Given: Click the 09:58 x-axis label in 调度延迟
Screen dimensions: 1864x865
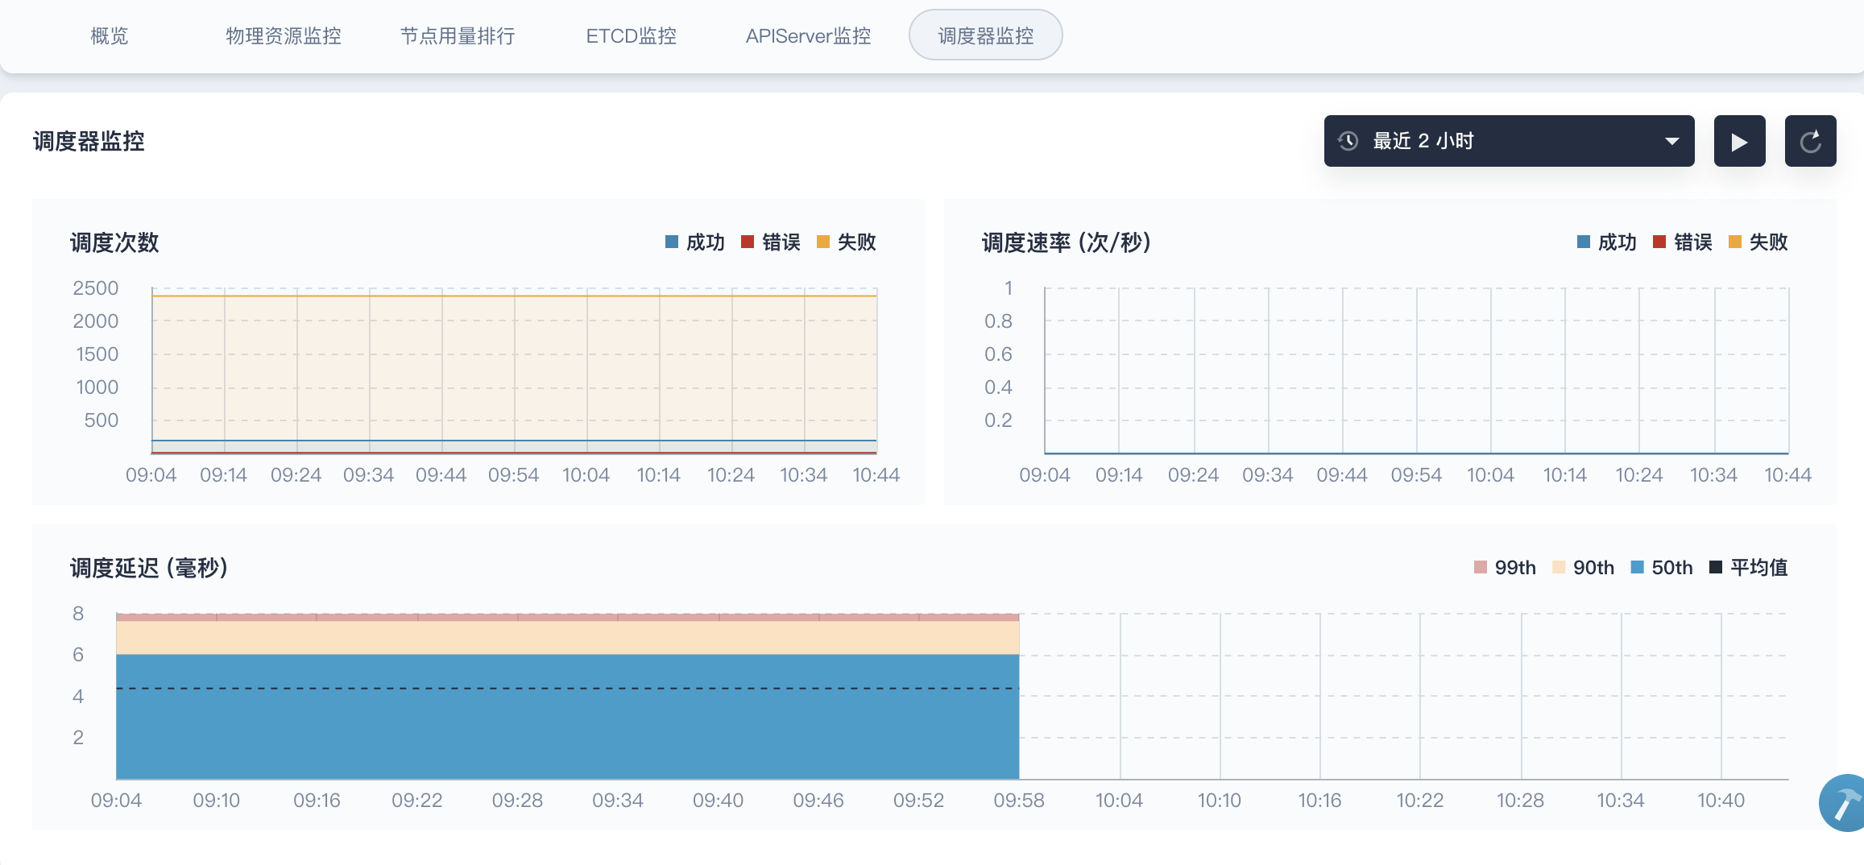Looking at the screenshot, I should click(x=1019, y=800).
